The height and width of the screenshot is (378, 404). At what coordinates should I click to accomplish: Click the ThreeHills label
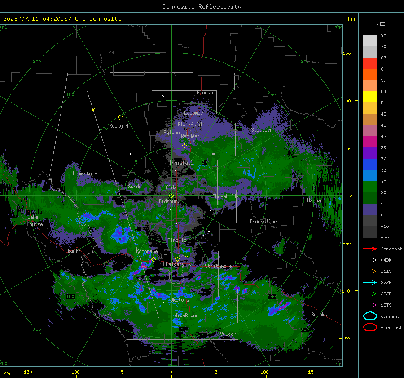(226, 196)
